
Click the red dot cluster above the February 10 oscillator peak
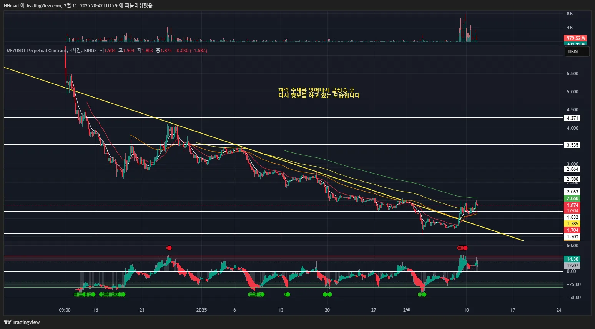[462, 248]
